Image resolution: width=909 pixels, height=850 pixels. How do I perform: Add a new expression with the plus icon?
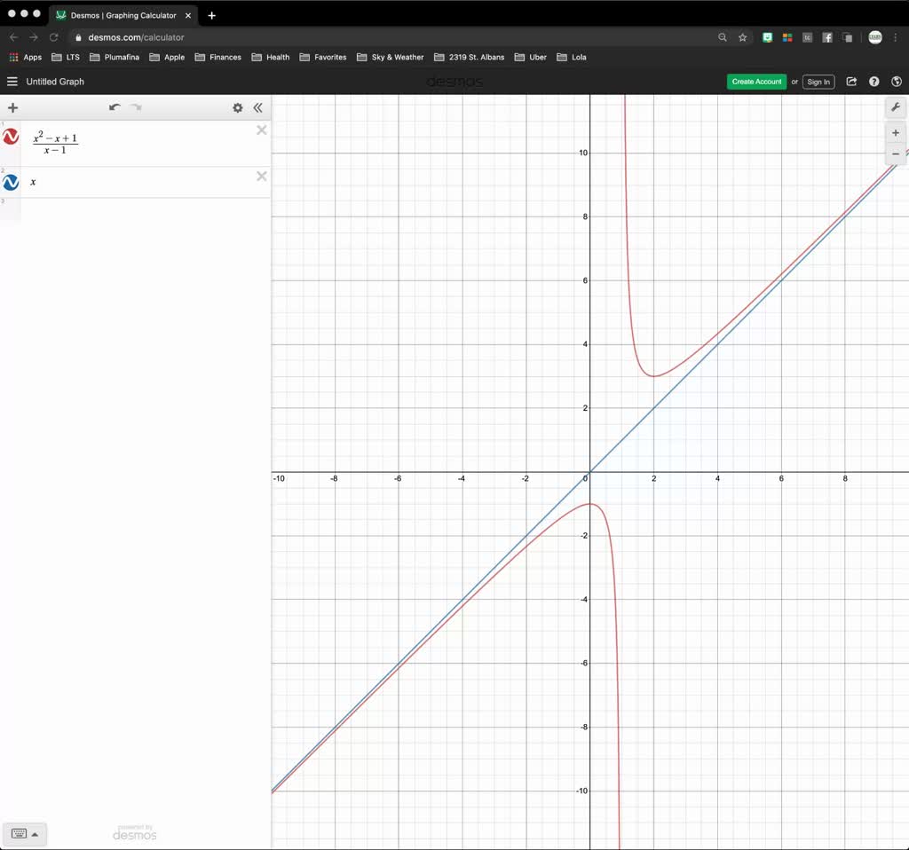(x=12, y=107)
